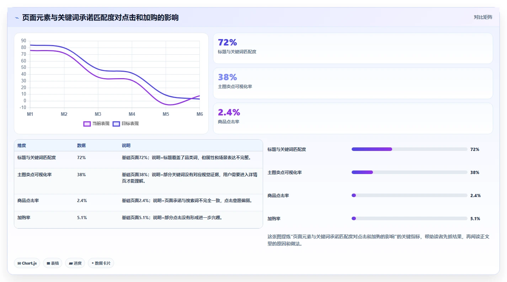Click the 商品点击率 label beside progress bar

(x=278, y=195)
